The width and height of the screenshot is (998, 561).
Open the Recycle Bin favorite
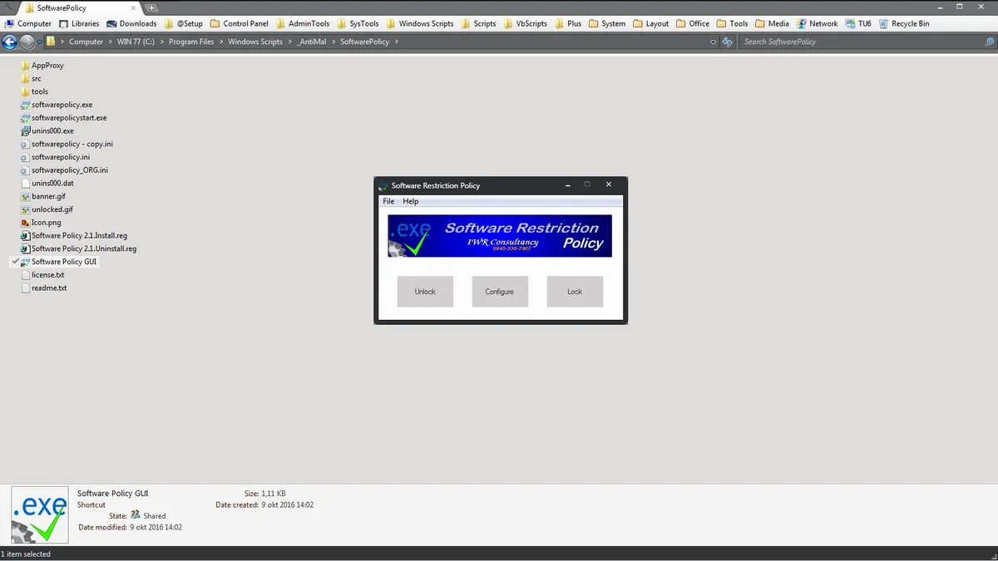pos(911,23)
